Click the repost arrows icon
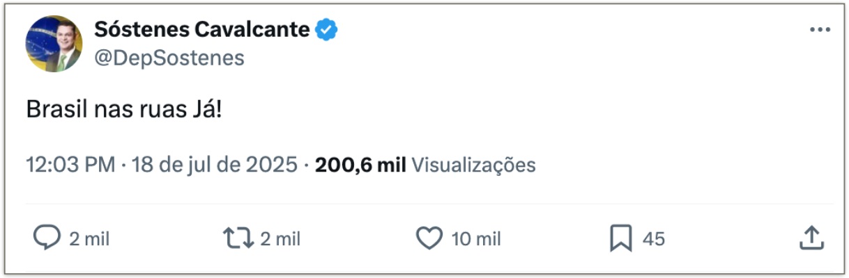 (238, 239)
